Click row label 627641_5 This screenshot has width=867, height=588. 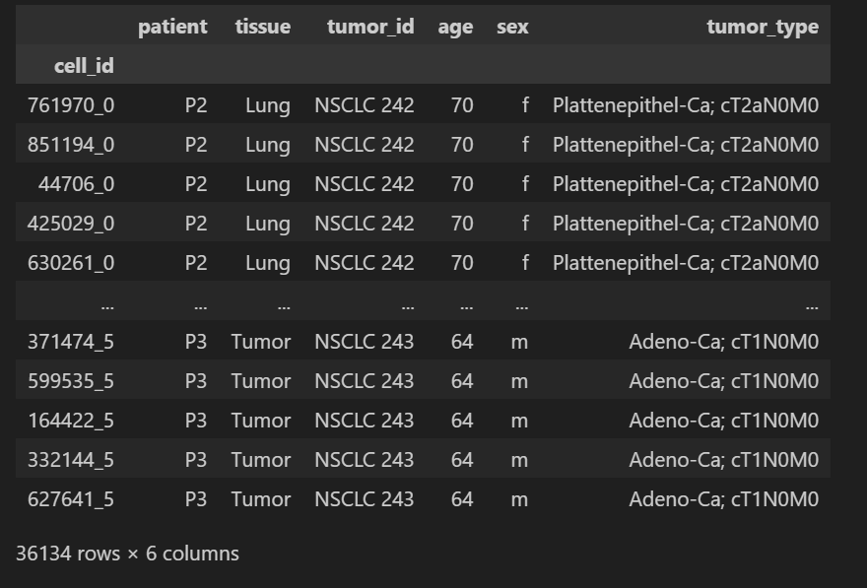[71, 499]
